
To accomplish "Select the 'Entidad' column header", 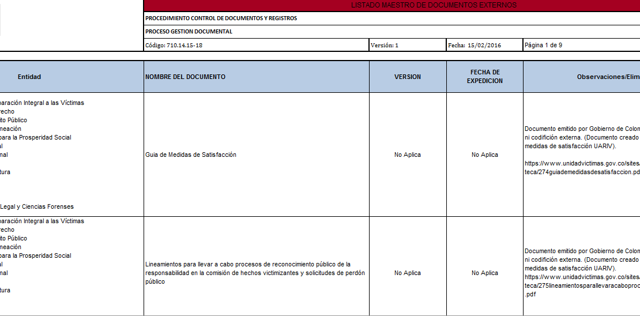I will click(71, 77).
